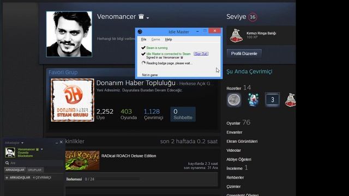Click the 403 Oyunda count
Viewport: 349px width, 196px height.
[x=129, y=114]
